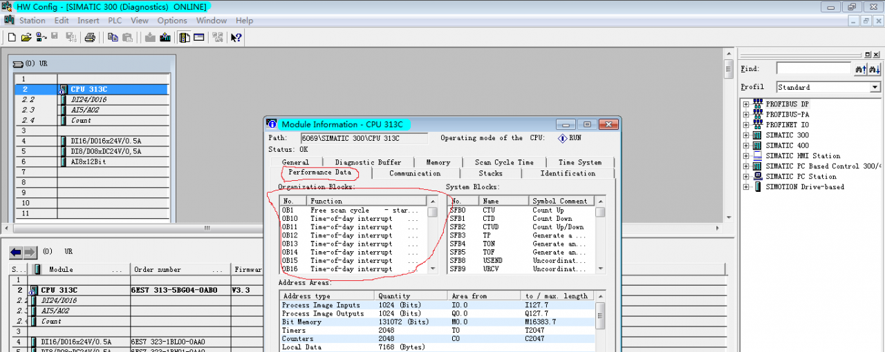
Task: Select SFB4 TON system block row
Action: (x=521, y=244)
